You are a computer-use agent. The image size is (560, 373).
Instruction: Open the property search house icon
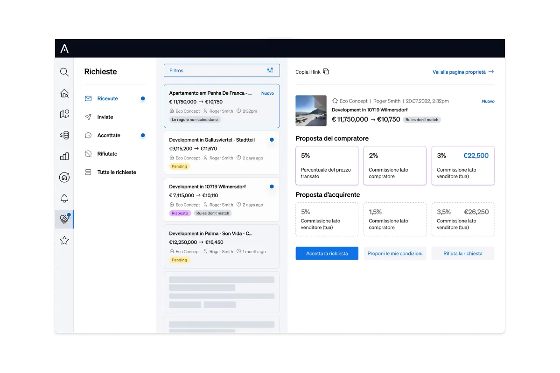64,93
